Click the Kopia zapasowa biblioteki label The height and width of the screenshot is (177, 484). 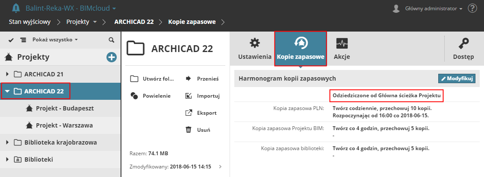click(x=292, y=148)
